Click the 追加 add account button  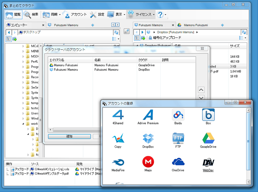coord(69,136)
